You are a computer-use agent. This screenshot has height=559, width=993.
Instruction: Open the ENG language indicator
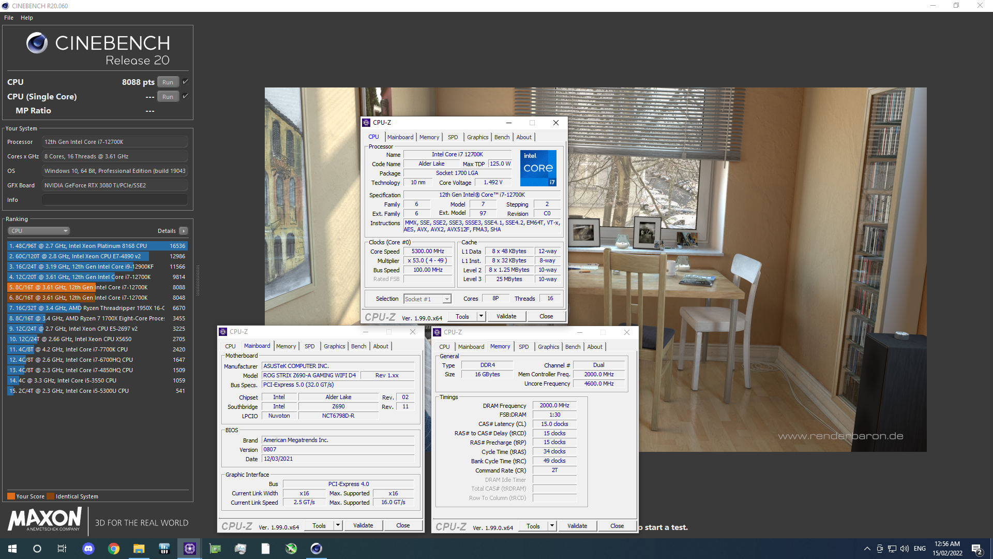tap(920, 549)
